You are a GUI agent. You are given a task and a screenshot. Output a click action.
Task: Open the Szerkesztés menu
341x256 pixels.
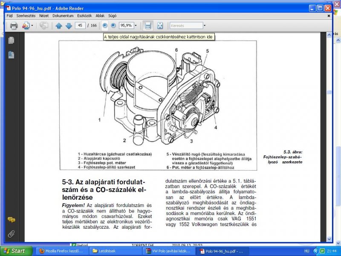pos(26,16)
